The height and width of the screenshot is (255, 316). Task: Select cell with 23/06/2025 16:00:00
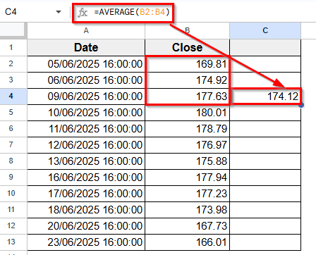coord(86,242)
